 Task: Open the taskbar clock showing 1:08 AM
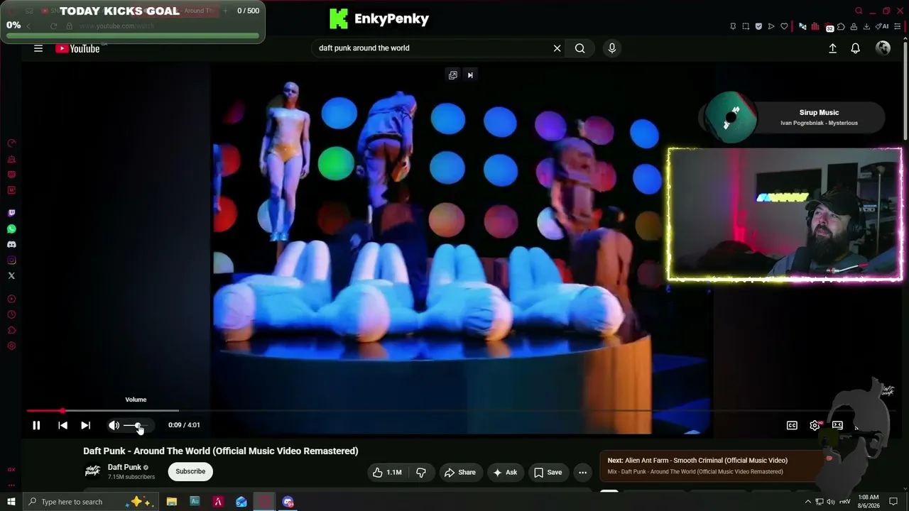[x=869, y=502]
